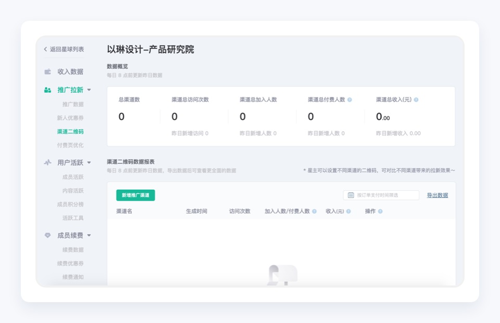Collapse the 用户活跃 section arrow
Screen dimensions: 500x323
[89, 163]
